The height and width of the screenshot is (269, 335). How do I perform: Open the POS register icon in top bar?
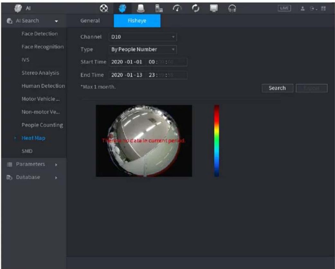pyautogui.click(x=159, y=9)
